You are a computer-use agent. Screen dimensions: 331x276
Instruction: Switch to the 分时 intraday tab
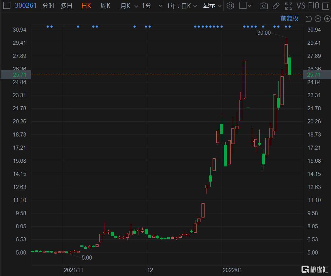[x=48, y=5]
